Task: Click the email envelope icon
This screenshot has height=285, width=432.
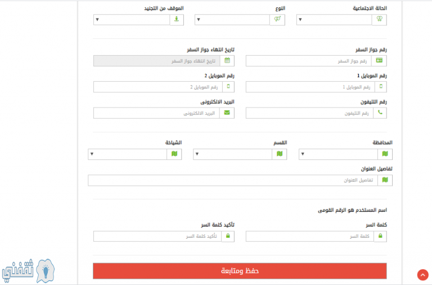Action: point(227,113)
